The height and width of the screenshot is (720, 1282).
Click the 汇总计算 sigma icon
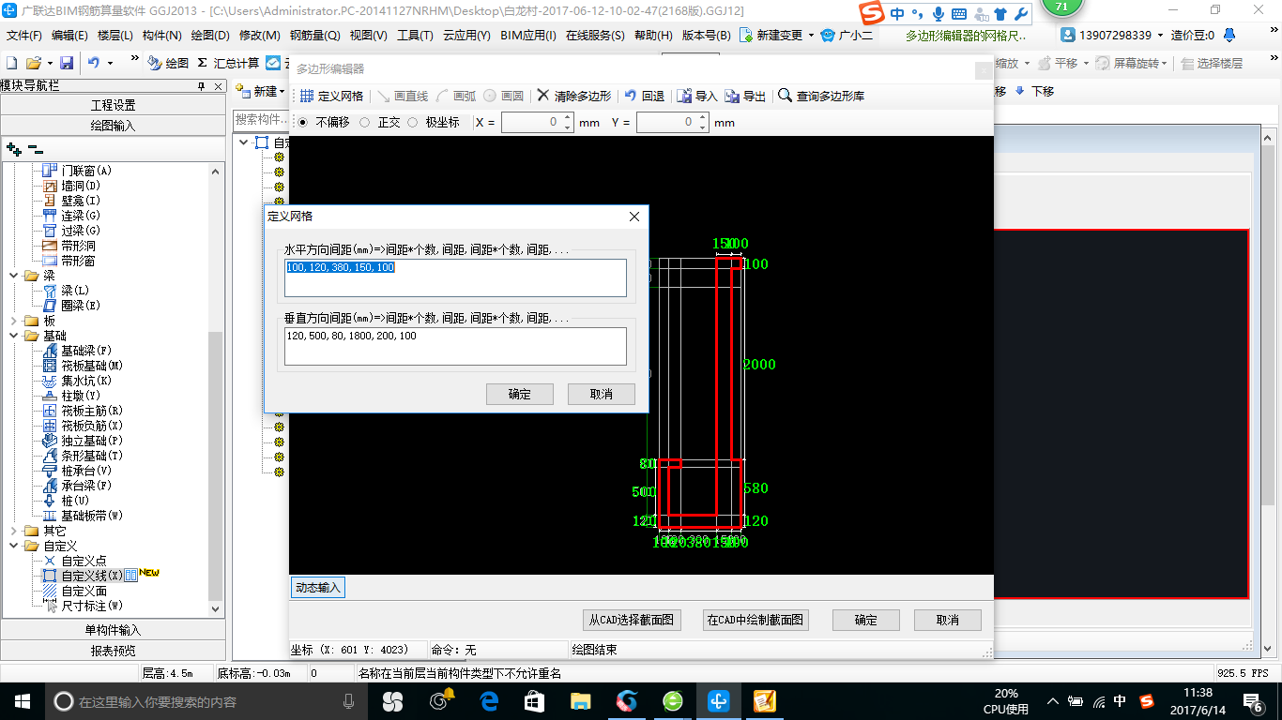[202, 63]
